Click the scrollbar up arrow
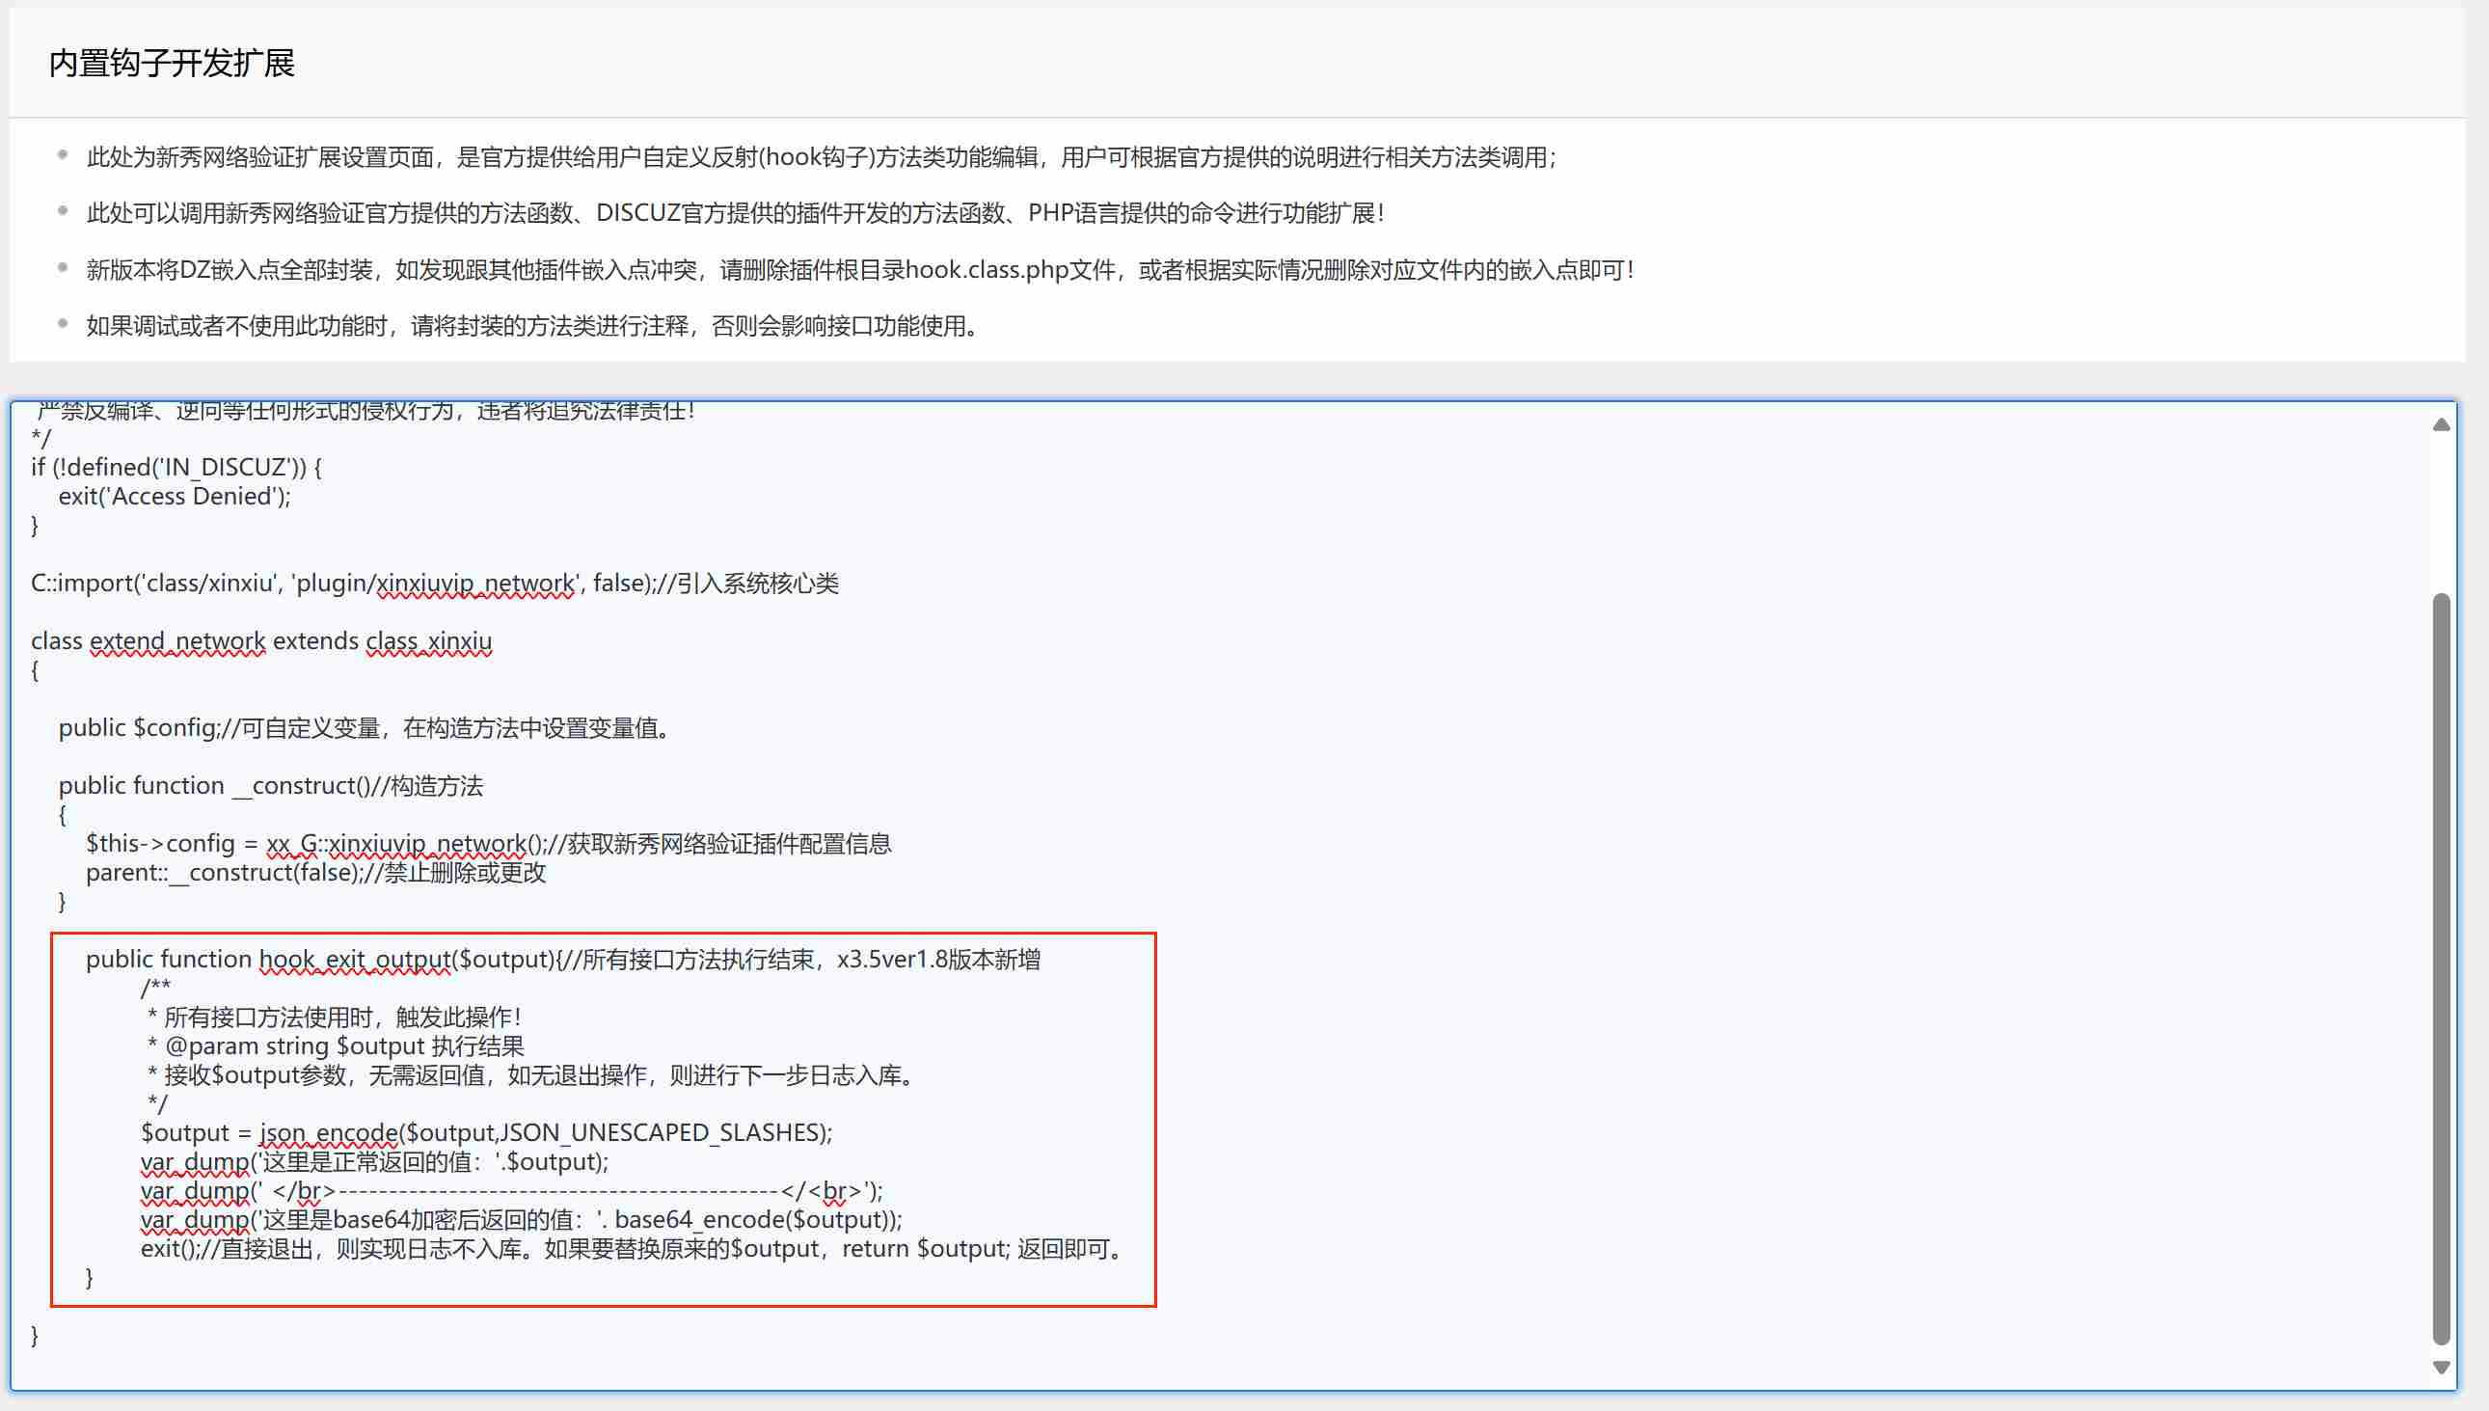The height and width of the screenshot is (1411, 2489). (2441, 424)
